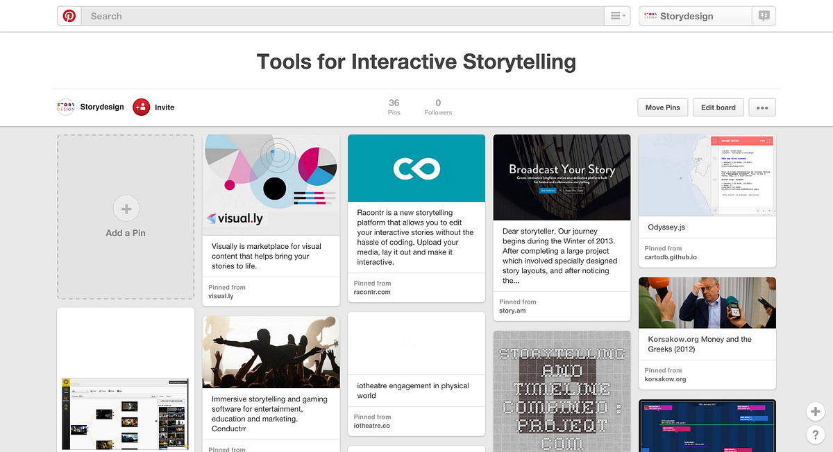Click the help question mark button
Viewport: 833px width, 452px height.
click(815, 435)
